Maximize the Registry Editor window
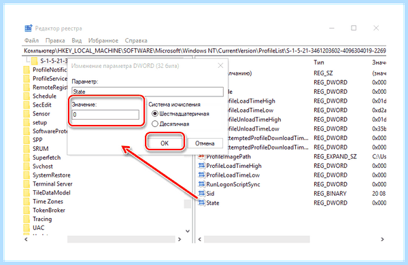 click(354, 28)
